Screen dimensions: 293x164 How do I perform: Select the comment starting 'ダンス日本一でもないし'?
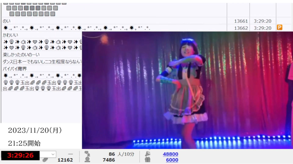pos(42,62)
